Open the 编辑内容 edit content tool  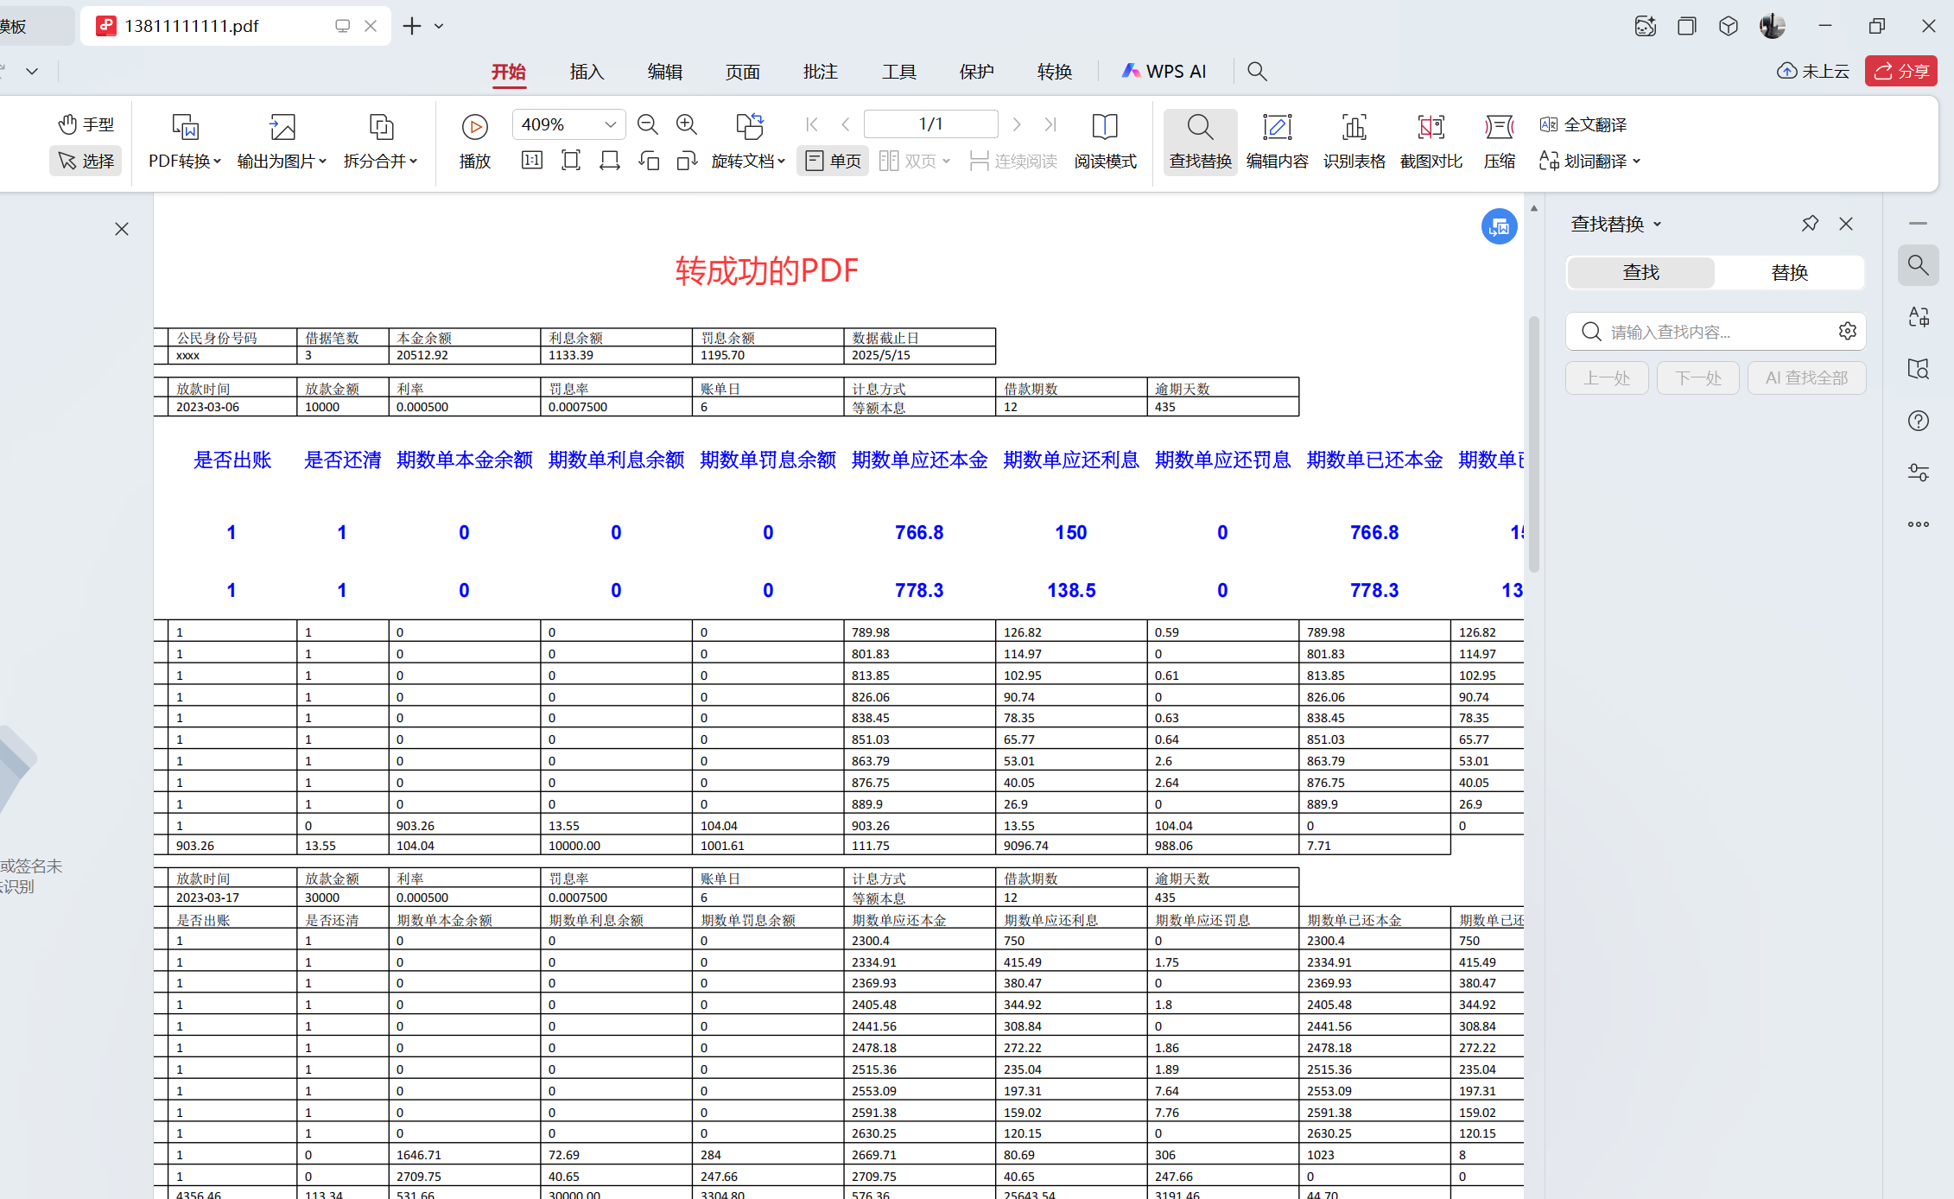(x=1277, y=141)
